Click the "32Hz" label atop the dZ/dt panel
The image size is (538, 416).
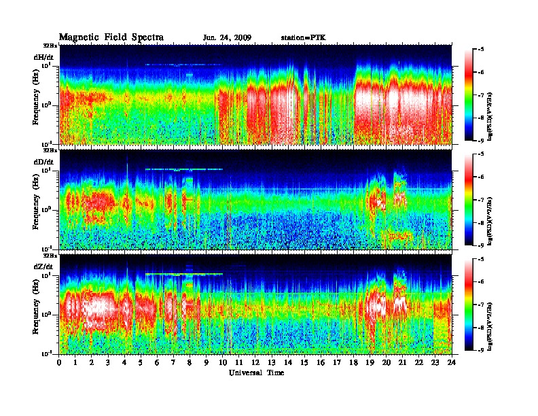[50, 256]
